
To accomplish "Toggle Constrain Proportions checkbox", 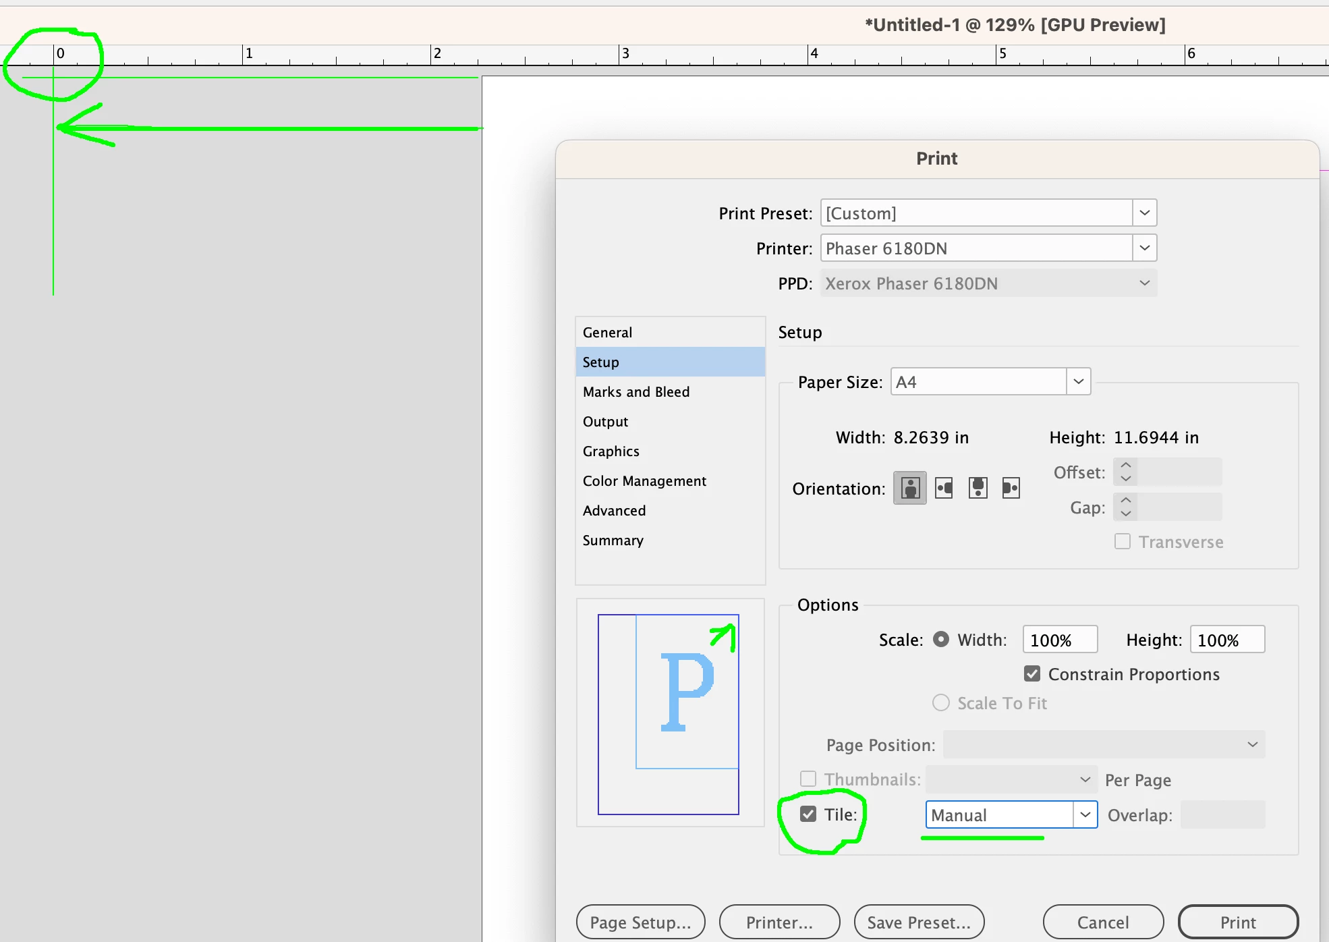I will pos(1032,674).
